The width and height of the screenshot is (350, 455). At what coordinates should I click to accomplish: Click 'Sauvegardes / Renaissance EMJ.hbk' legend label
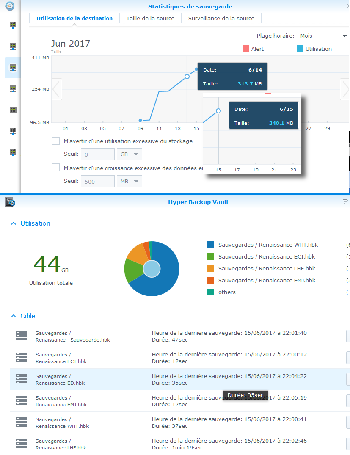267,280
